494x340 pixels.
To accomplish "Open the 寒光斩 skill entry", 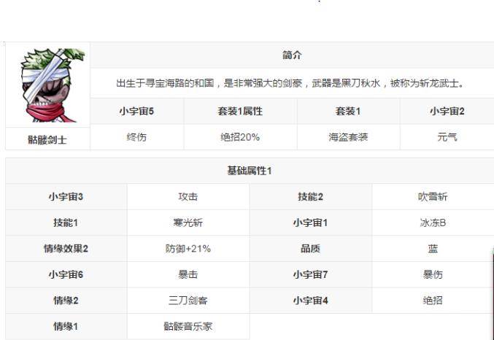I will [188, 223].
